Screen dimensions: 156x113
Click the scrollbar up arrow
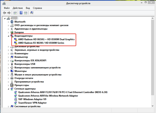click(x=153, y=18)
